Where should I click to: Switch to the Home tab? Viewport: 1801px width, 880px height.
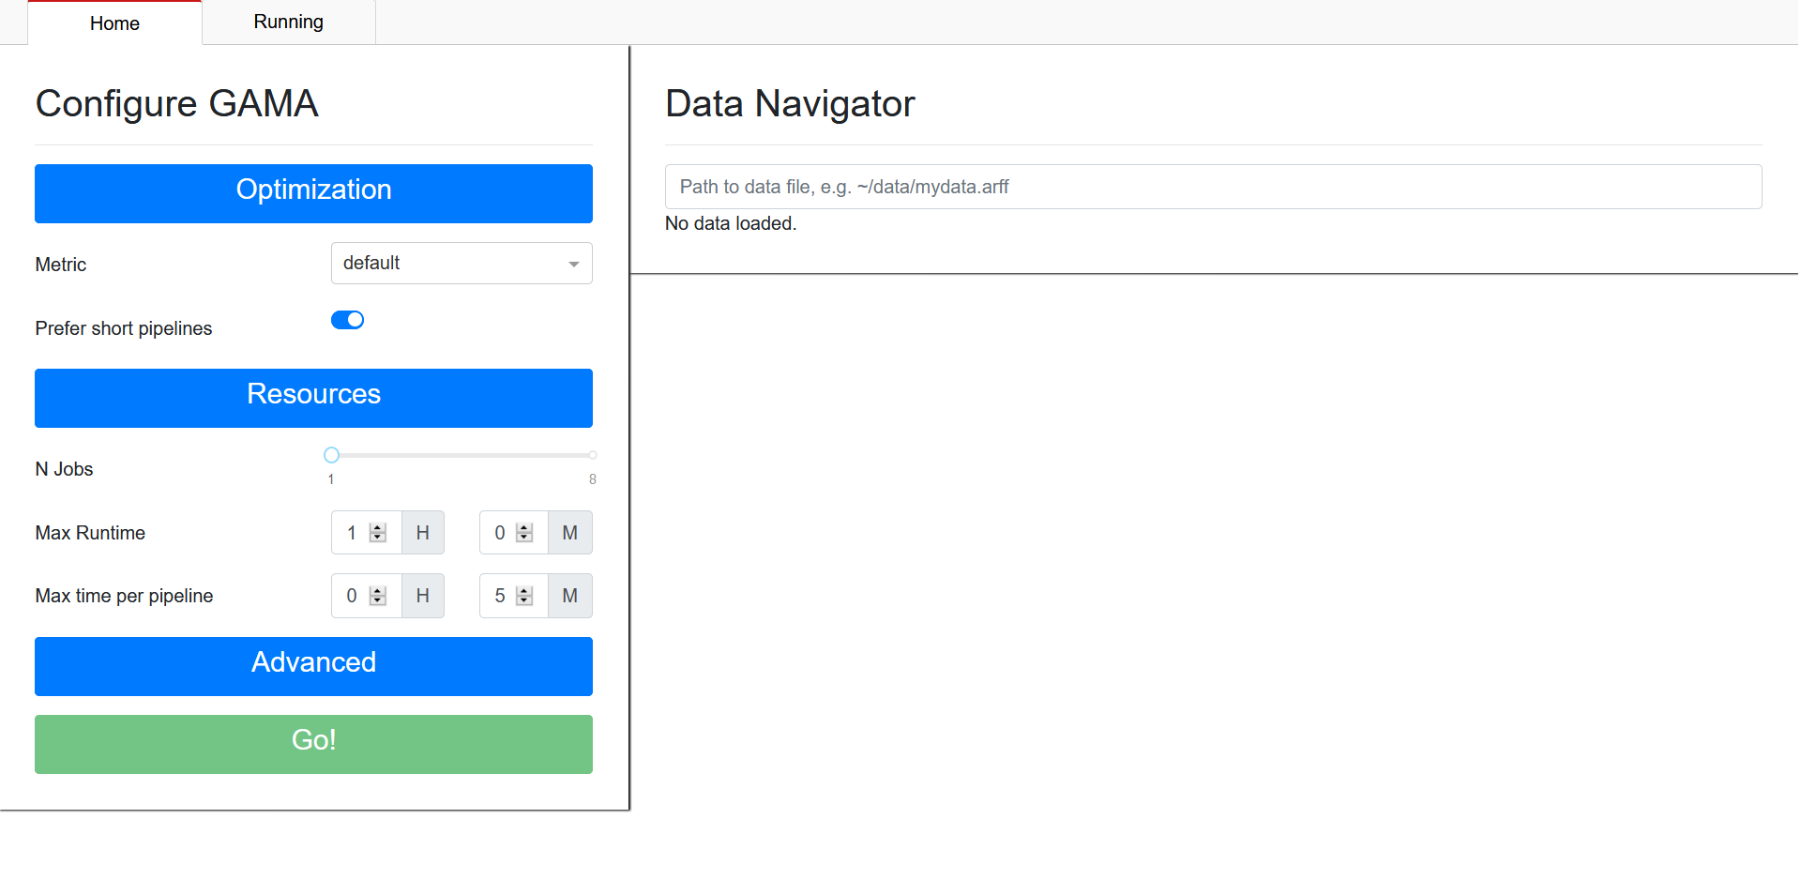click(114, 23)
